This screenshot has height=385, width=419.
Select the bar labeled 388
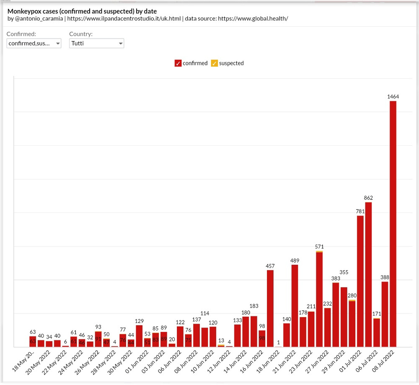(385, 314)
